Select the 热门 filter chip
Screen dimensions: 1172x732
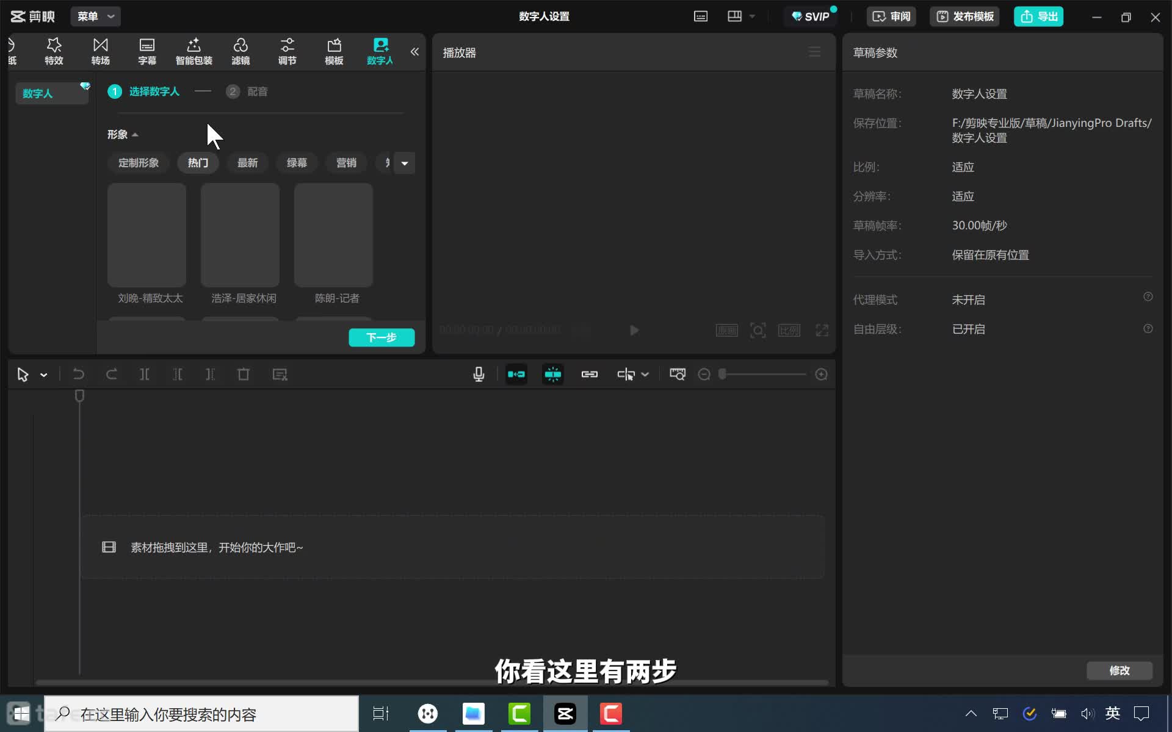point(198,163)
